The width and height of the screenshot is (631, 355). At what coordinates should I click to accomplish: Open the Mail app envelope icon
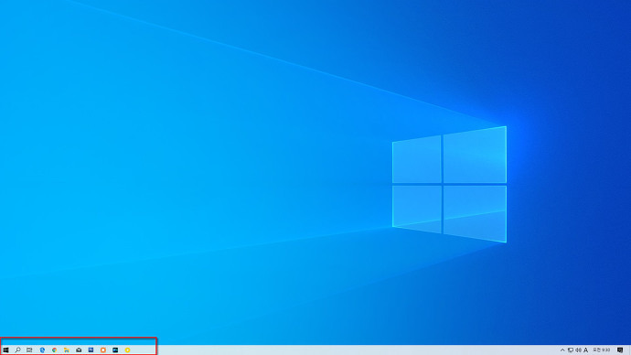click(79, 350)
